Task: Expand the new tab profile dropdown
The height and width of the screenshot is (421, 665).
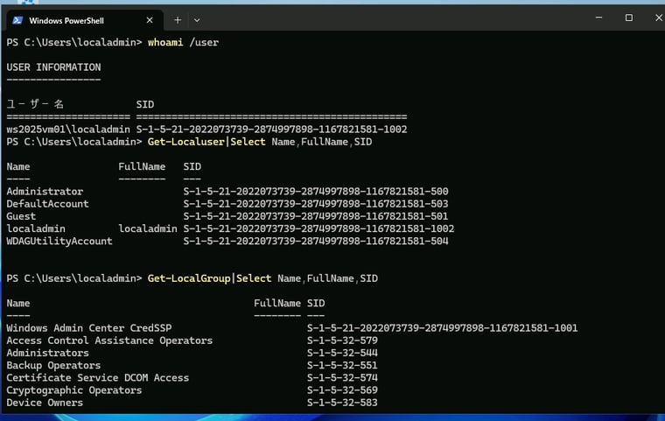Action: [197, 19]
